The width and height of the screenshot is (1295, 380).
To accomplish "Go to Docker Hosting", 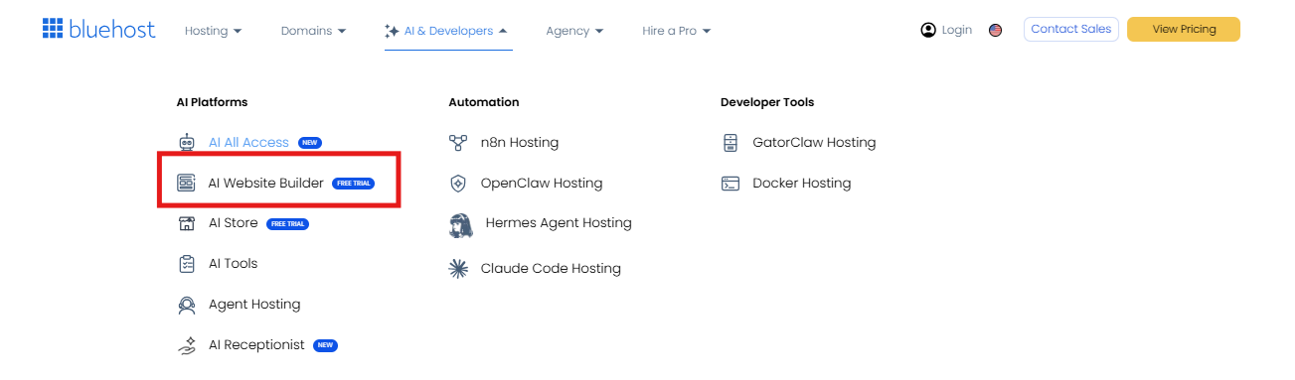I will [x=802, y=183].
